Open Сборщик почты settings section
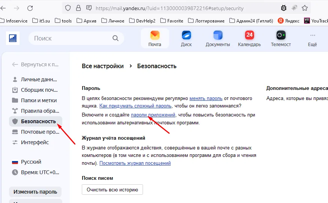The height and width of the screenshot is (203, 328). pyautogui.click(x=35, y=90)
